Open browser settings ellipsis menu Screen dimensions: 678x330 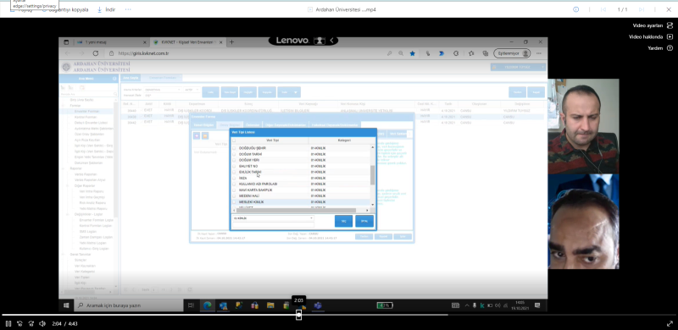tap(539, 53)
